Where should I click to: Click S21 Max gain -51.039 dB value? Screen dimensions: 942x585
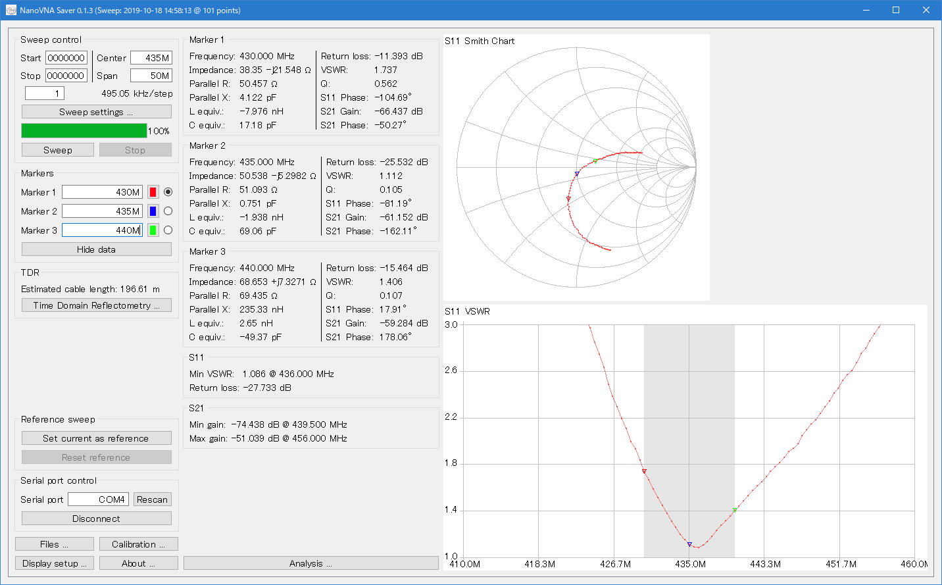coord(289,438)
